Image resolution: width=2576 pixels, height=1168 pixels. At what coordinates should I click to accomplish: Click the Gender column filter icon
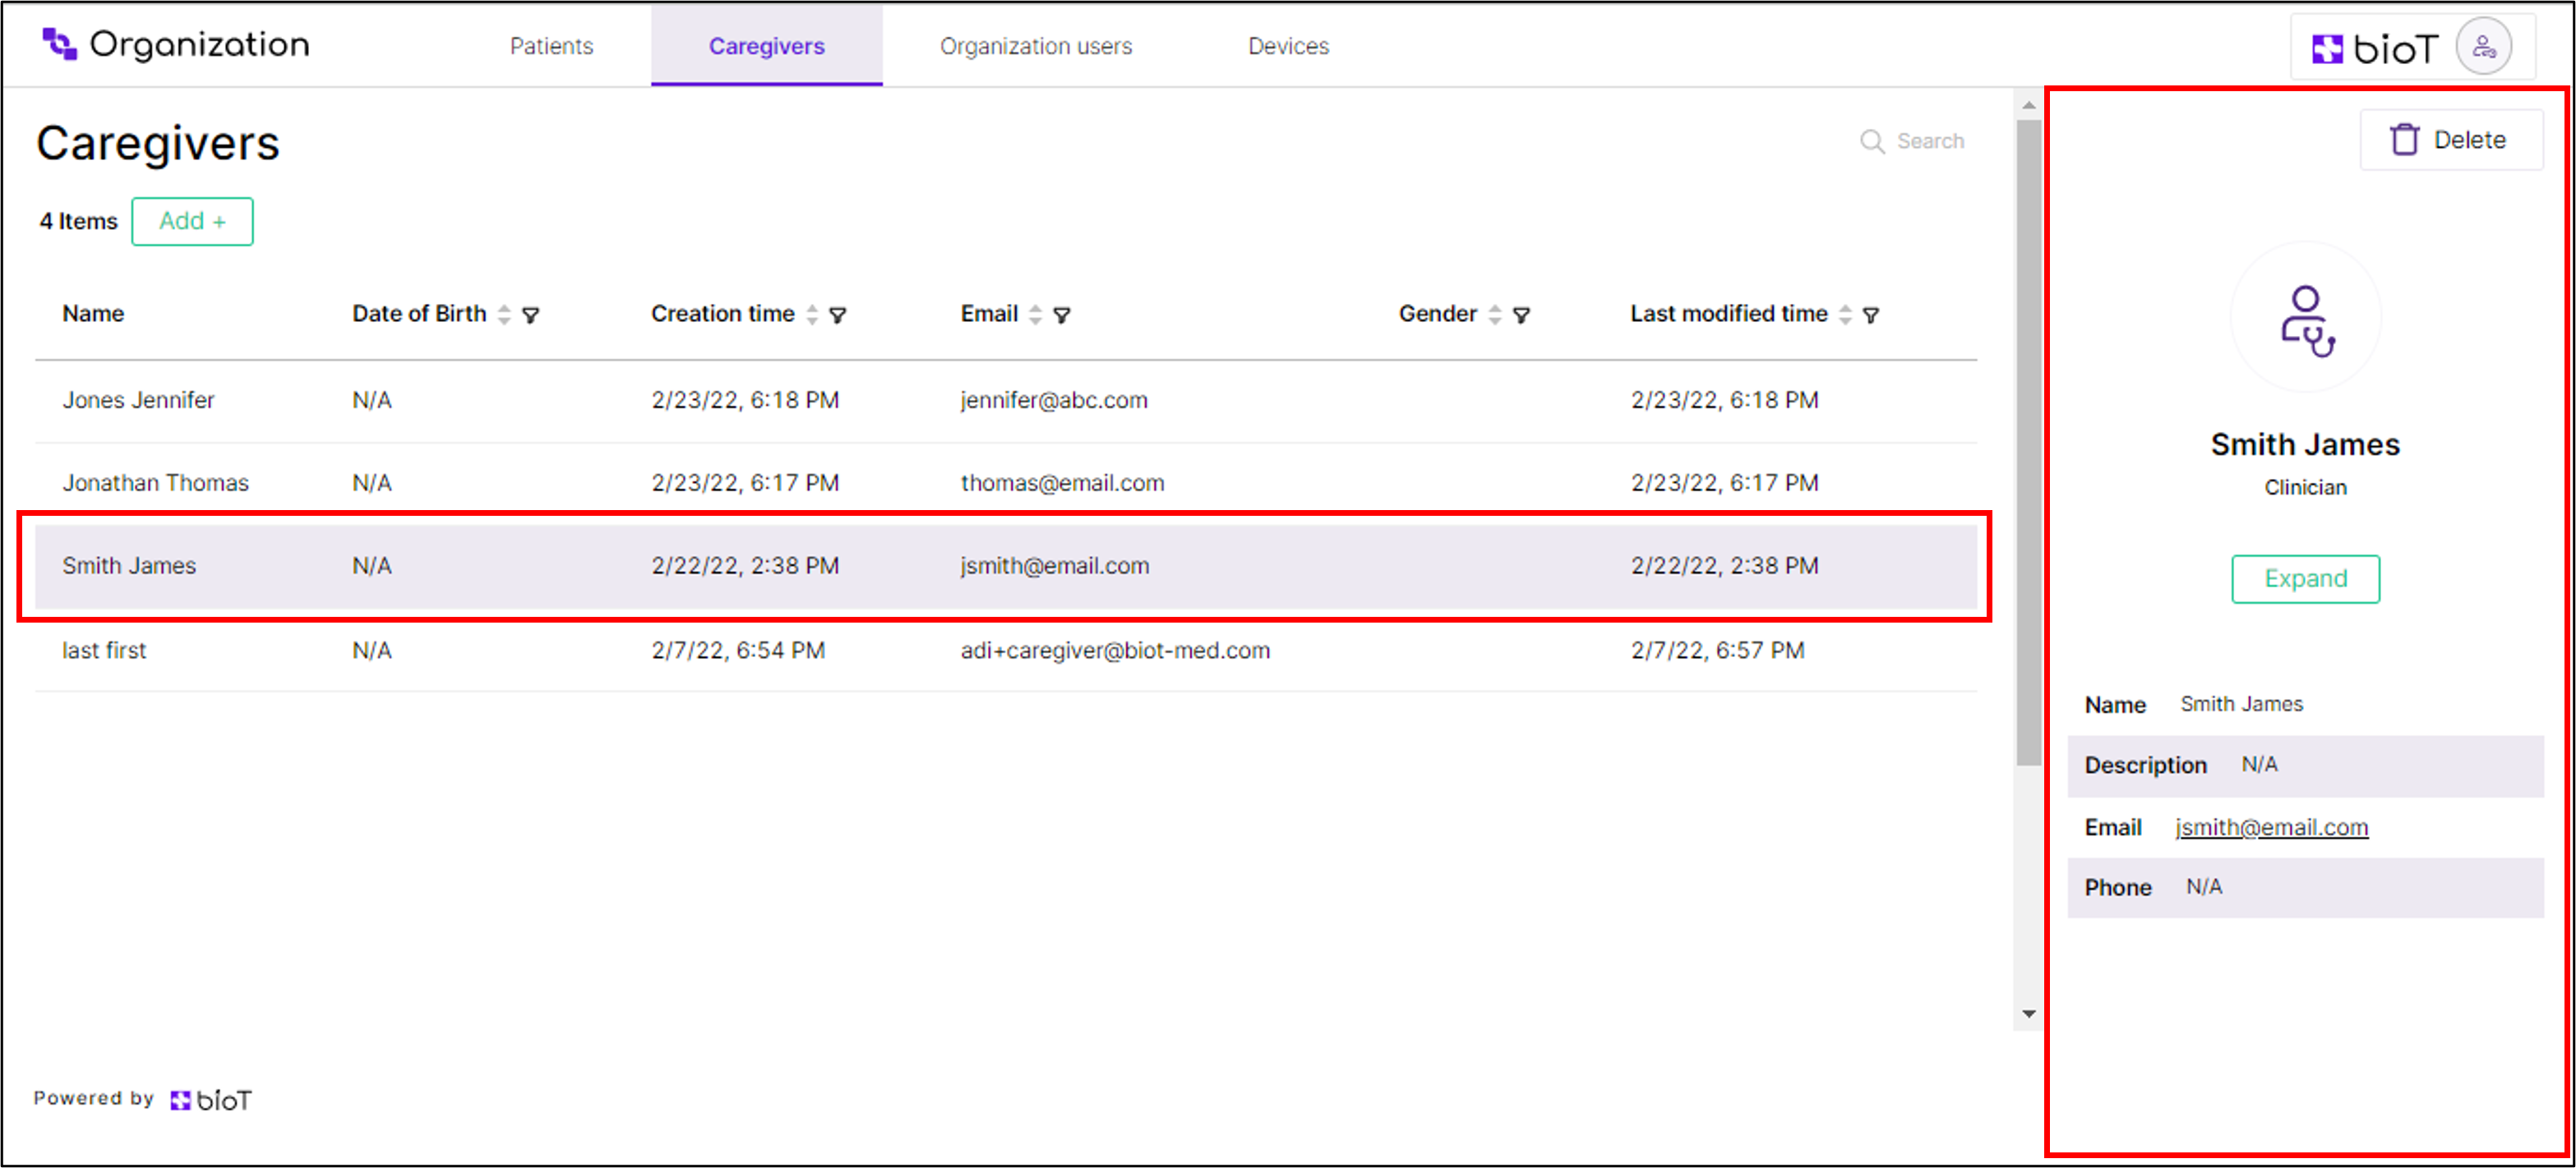coord(1521,315)
